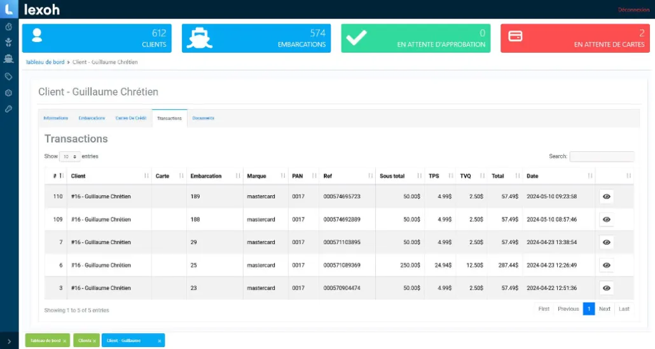Click the eye icon for transaction 6
Viewport: 655px width, 349px height.
point(606,265)
